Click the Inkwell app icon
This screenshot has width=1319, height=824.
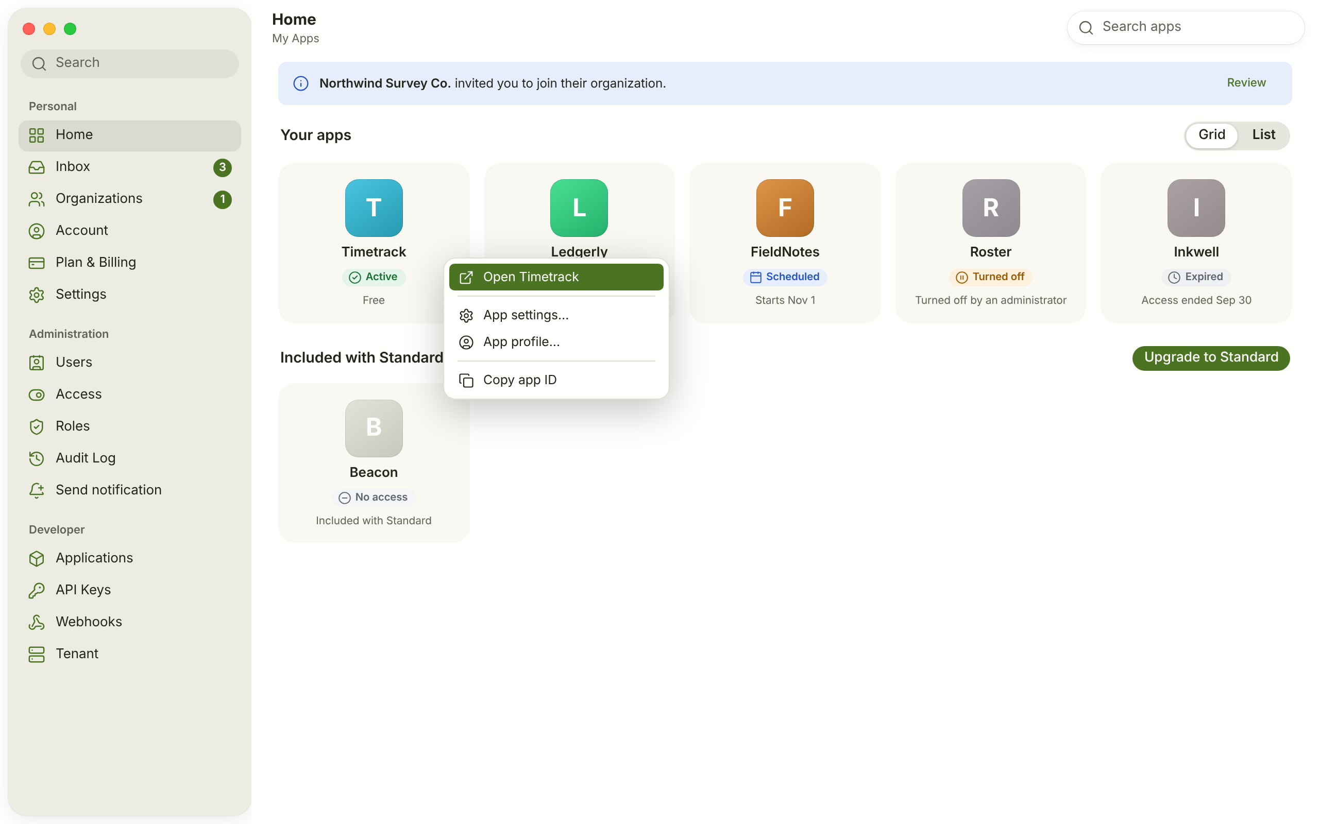coord(1196,208)
